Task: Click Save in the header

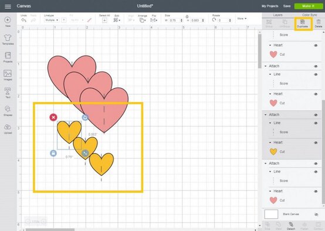Action: pos(287,6)
